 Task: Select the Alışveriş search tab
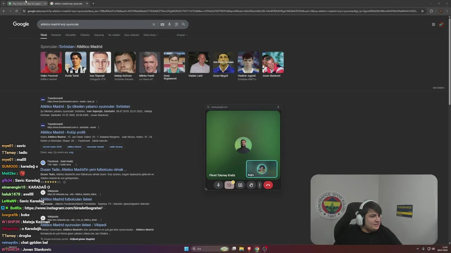99,35
